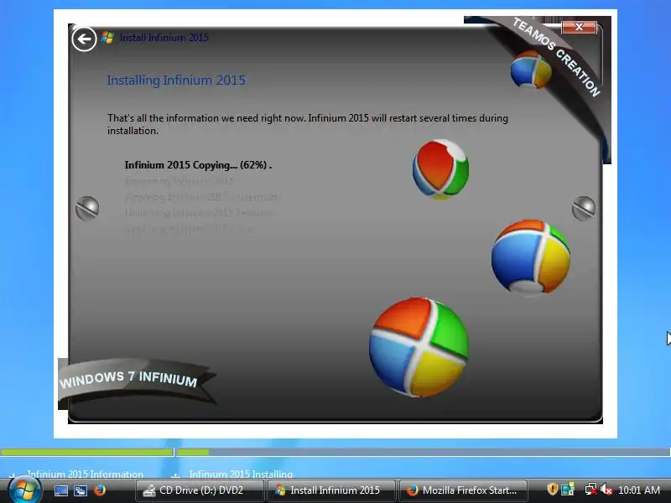Click the Infinium 2015 Information label
This screenshot has width=671, height=503.
point(86,474)
